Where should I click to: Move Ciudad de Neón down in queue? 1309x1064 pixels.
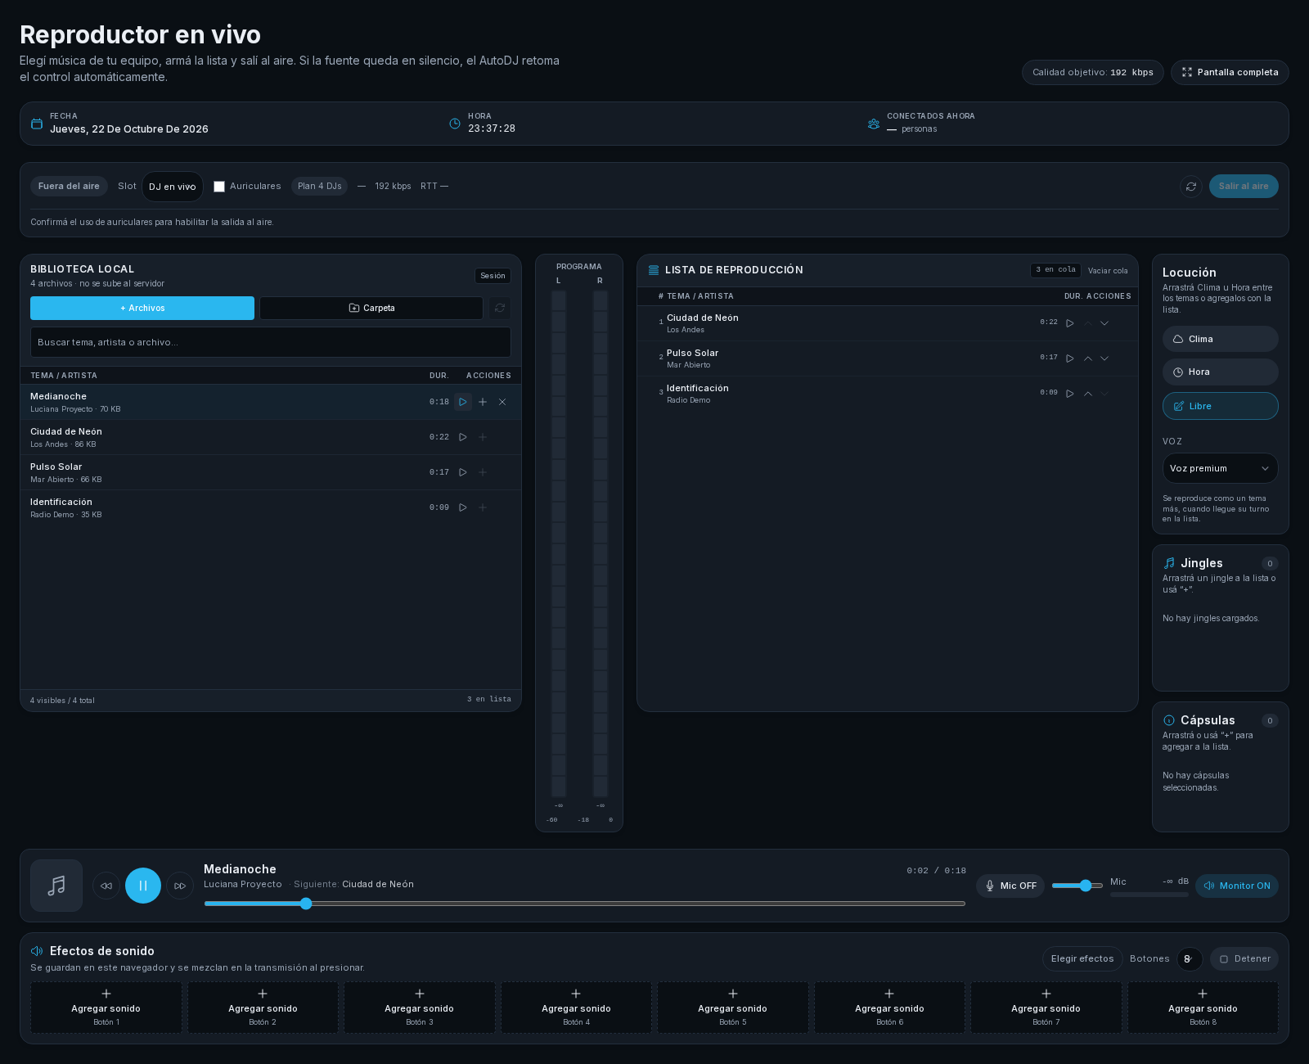point(1104,323)
